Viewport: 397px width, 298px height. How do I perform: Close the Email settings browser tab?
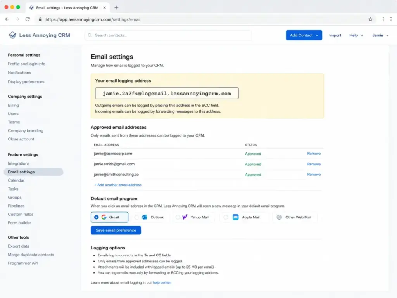pyautogui.click(x=104, y=8)
